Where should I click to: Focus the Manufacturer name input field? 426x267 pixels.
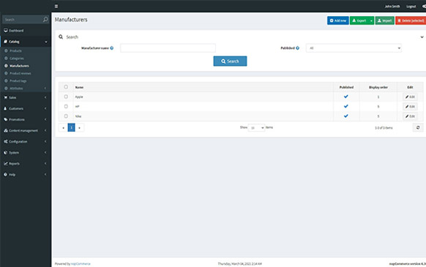[x=168, y=48]
